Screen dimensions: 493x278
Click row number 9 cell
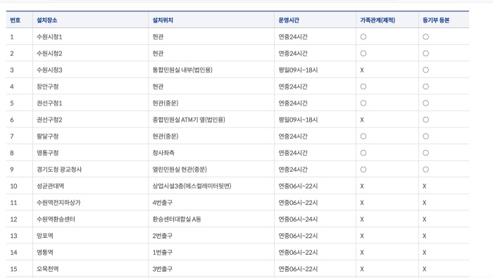(x=19, y=170)
